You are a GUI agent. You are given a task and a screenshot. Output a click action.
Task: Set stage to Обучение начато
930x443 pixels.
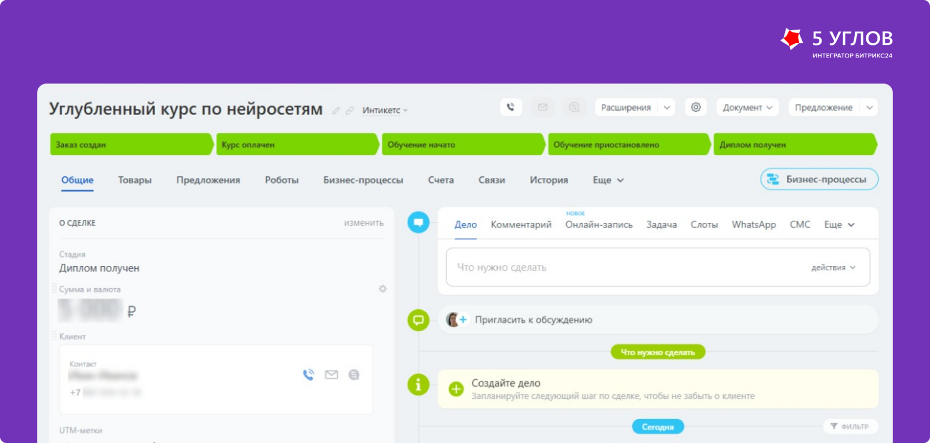463,144
